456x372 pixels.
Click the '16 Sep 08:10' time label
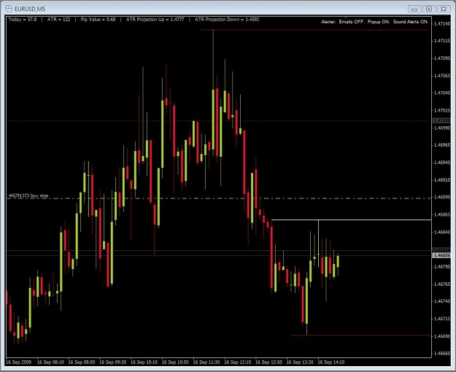50,362
